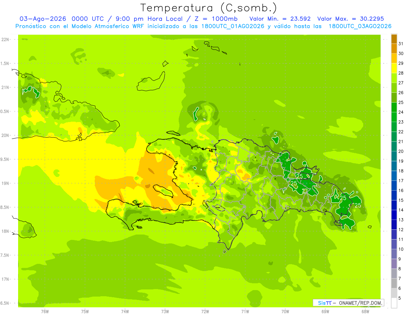Click the '75W' longitude label

tap(85, 312)
